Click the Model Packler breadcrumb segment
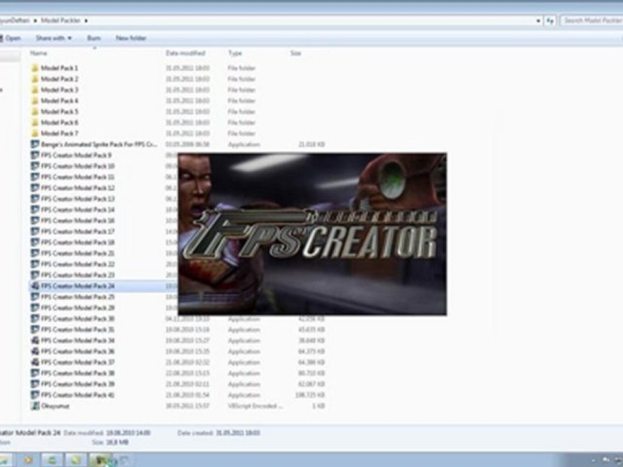This screenshot has height=467, width=623. [x=60, y=20]
